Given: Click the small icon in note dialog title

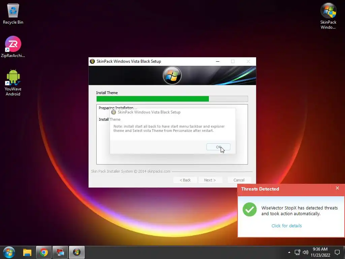Looking at the screenshot, I should click(x=114, y=112).
